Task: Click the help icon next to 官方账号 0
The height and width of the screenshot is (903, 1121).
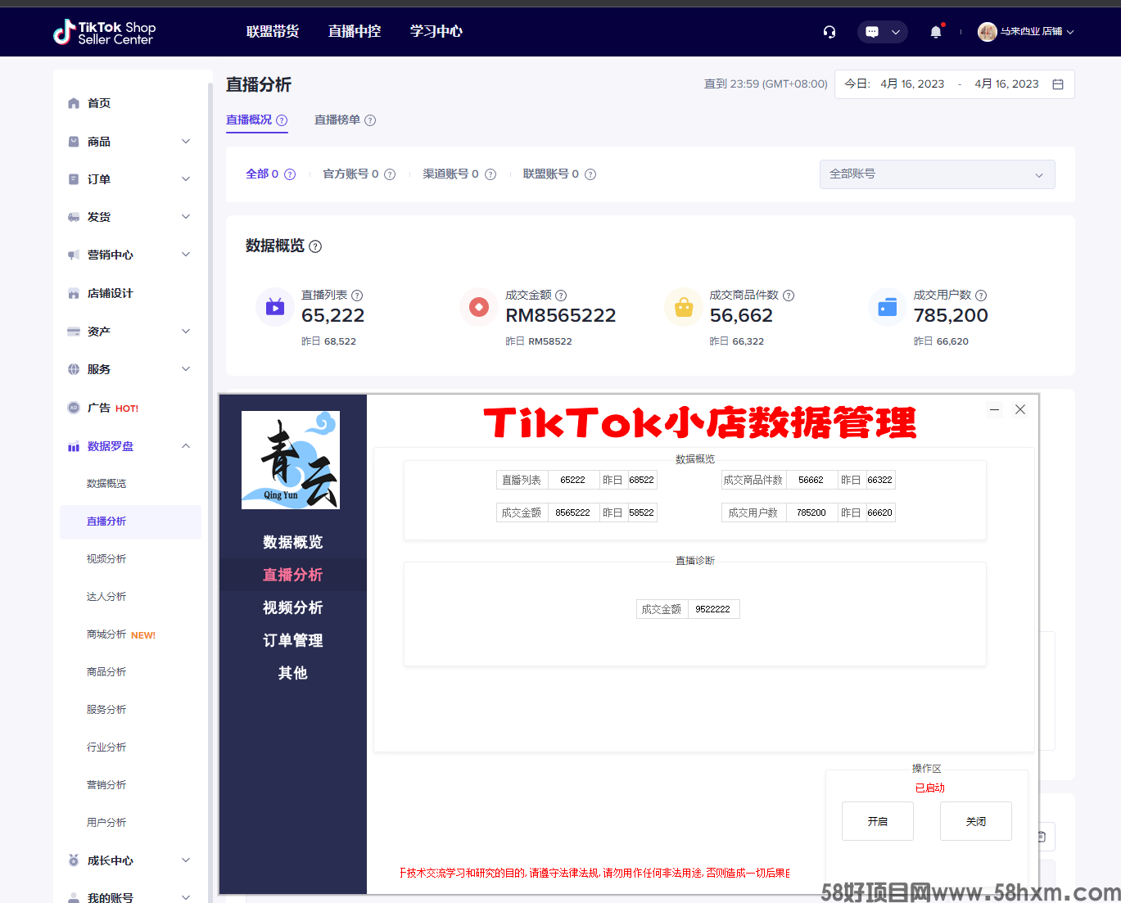Action: coord(390,174)
